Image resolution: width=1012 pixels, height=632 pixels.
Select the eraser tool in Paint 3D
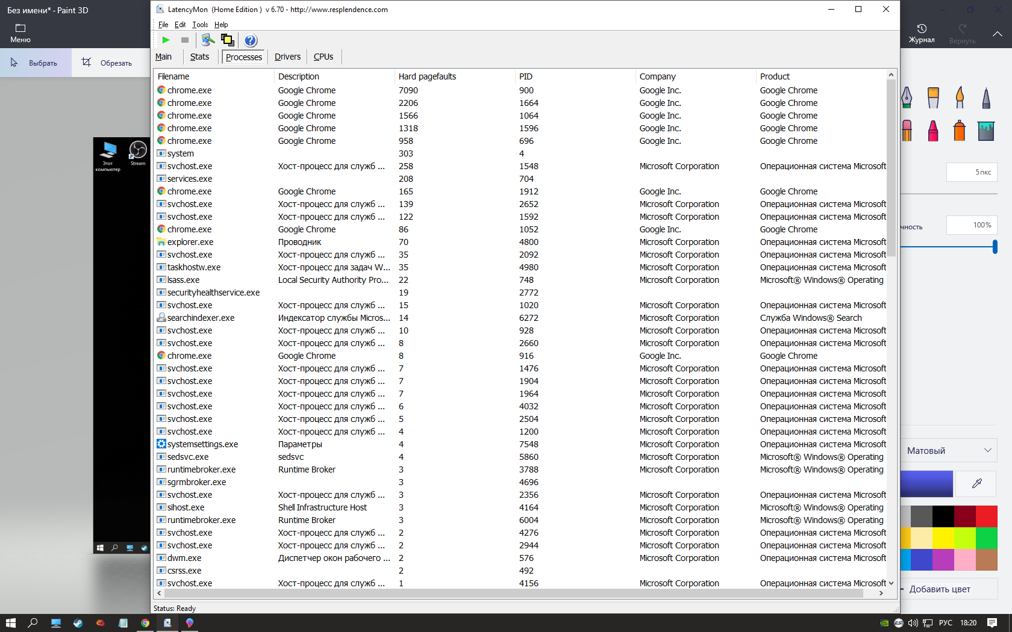tap(907, 131)
